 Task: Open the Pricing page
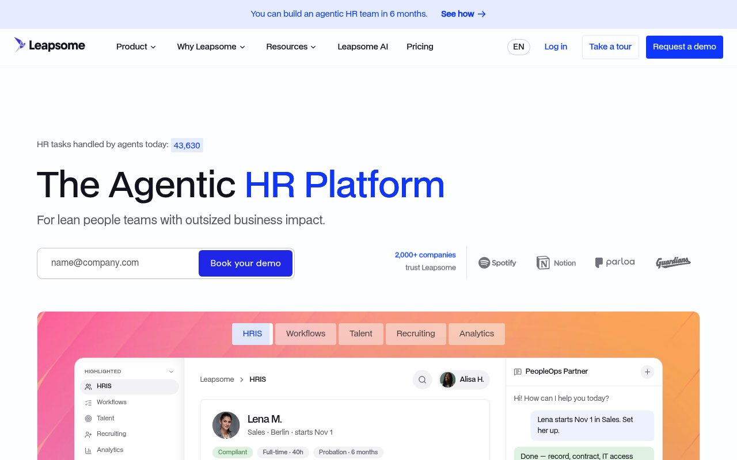(x=420, y=47)
